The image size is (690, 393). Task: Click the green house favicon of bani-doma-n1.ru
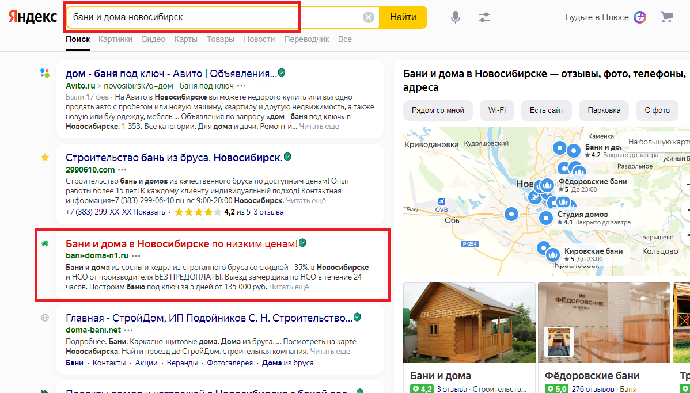[x=45, y=243]
